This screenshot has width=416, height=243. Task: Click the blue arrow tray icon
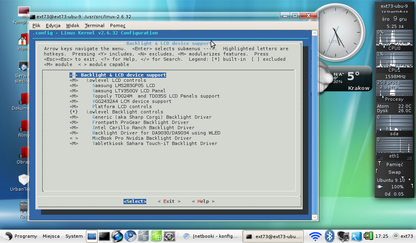pyautogui.click(x=356, y=236)
